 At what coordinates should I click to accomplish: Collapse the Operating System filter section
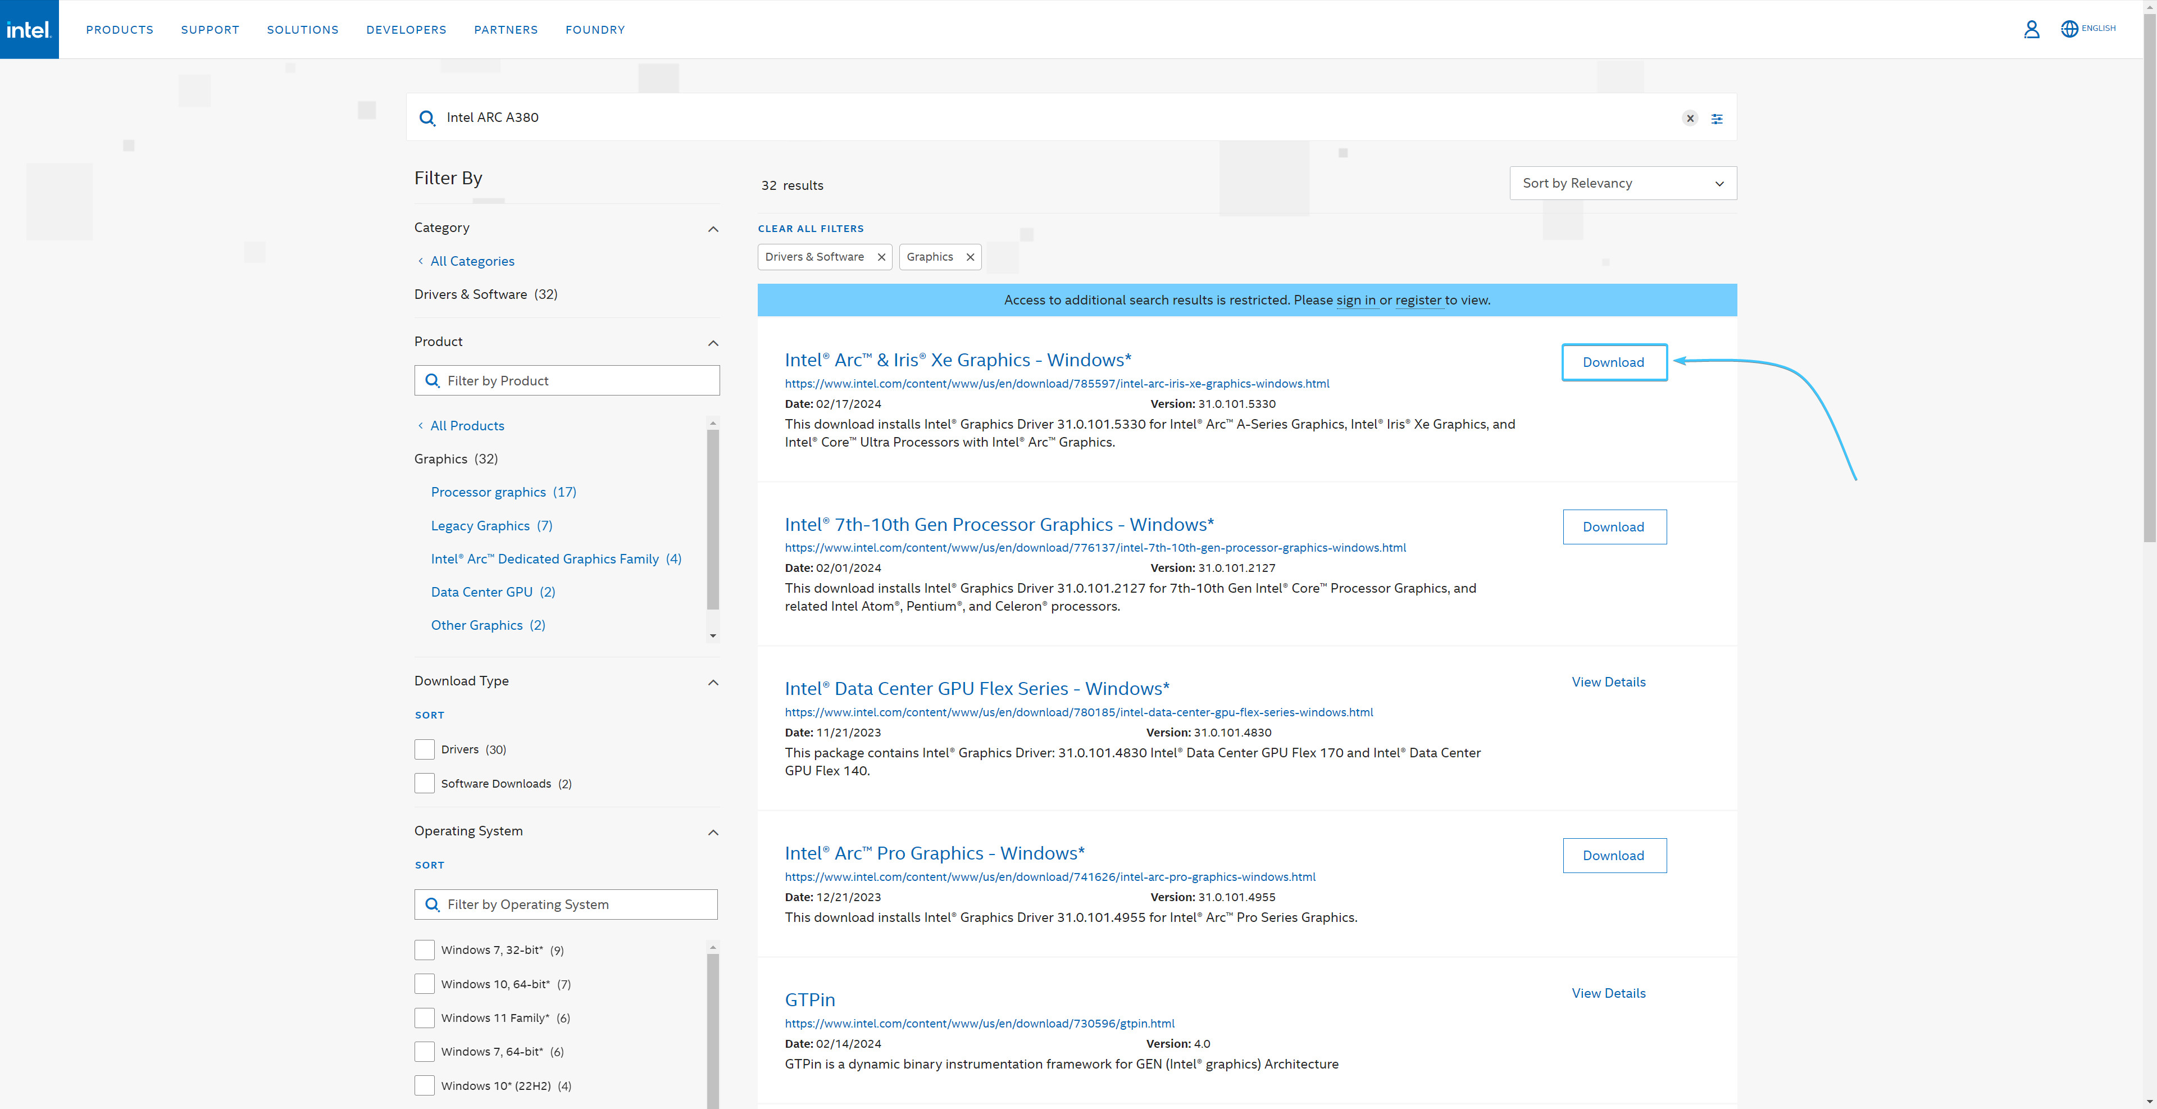point(713,833)
